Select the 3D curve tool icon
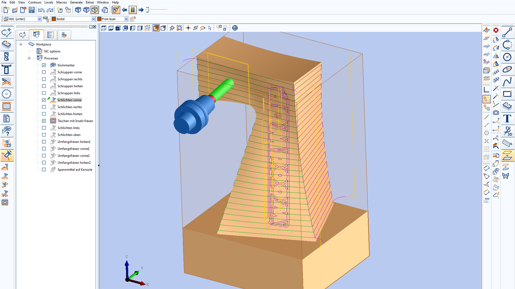Viewport: 515px width, 289px height. [507, 131]
